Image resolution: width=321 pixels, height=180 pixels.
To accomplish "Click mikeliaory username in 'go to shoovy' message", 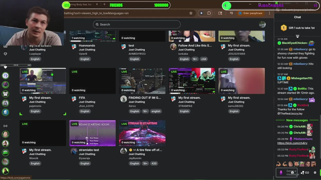I will point(300,49).
